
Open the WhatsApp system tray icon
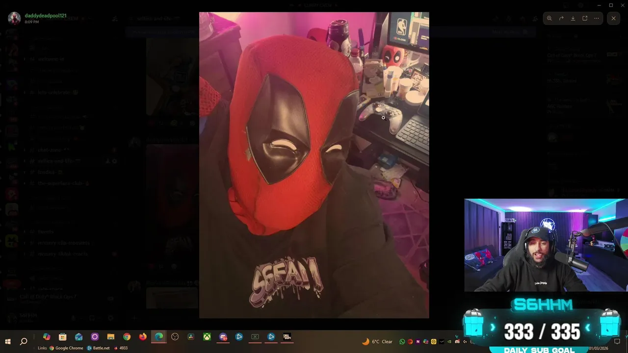coord(402,342)
